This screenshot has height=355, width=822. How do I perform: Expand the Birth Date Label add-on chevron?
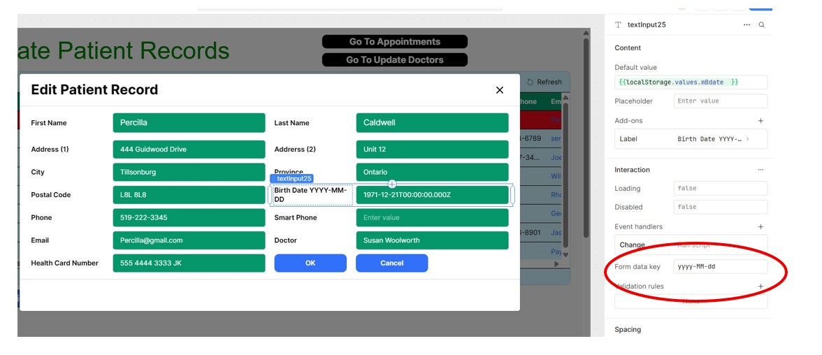tap(748, 139)
